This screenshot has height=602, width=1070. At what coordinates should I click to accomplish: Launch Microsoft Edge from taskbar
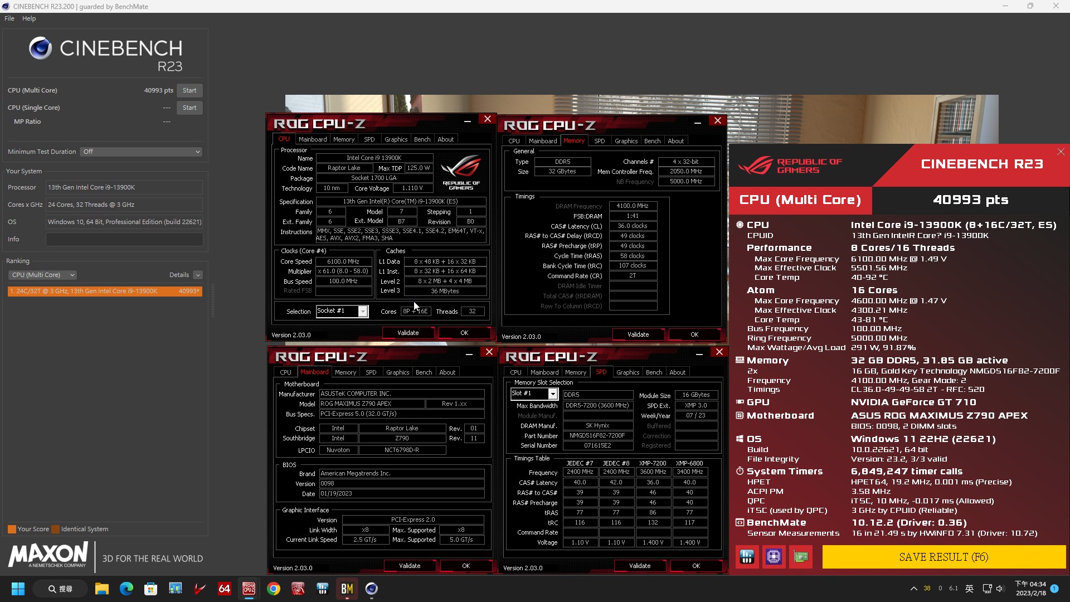pos(127,589)
